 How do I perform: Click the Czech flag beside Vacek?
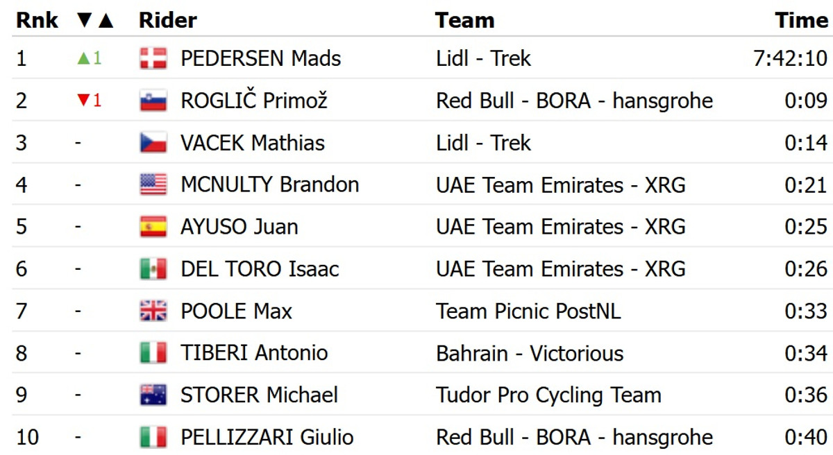point(153,143)
